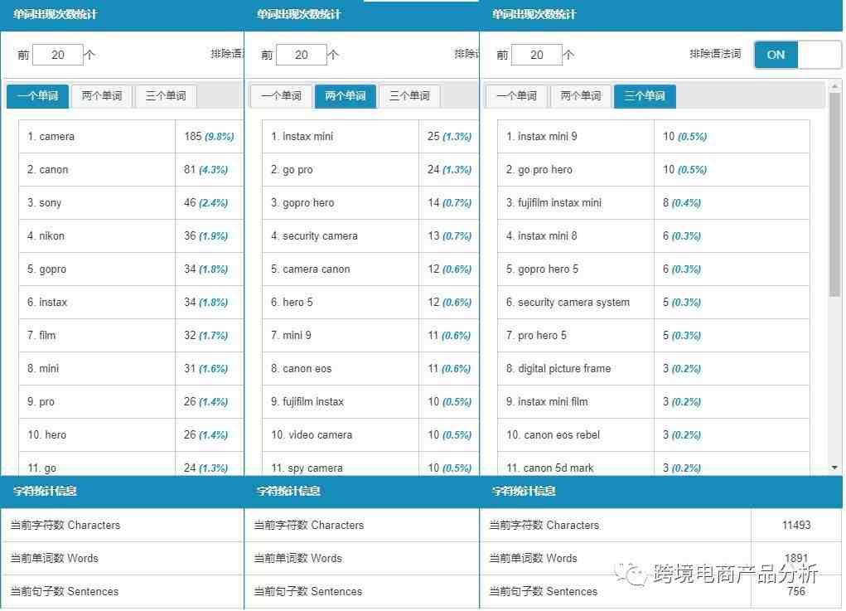The height and width of the screenshot is (611, 846).
Task: Select 两个单词 tab in right panel
Action: click(x=581, y=96)
